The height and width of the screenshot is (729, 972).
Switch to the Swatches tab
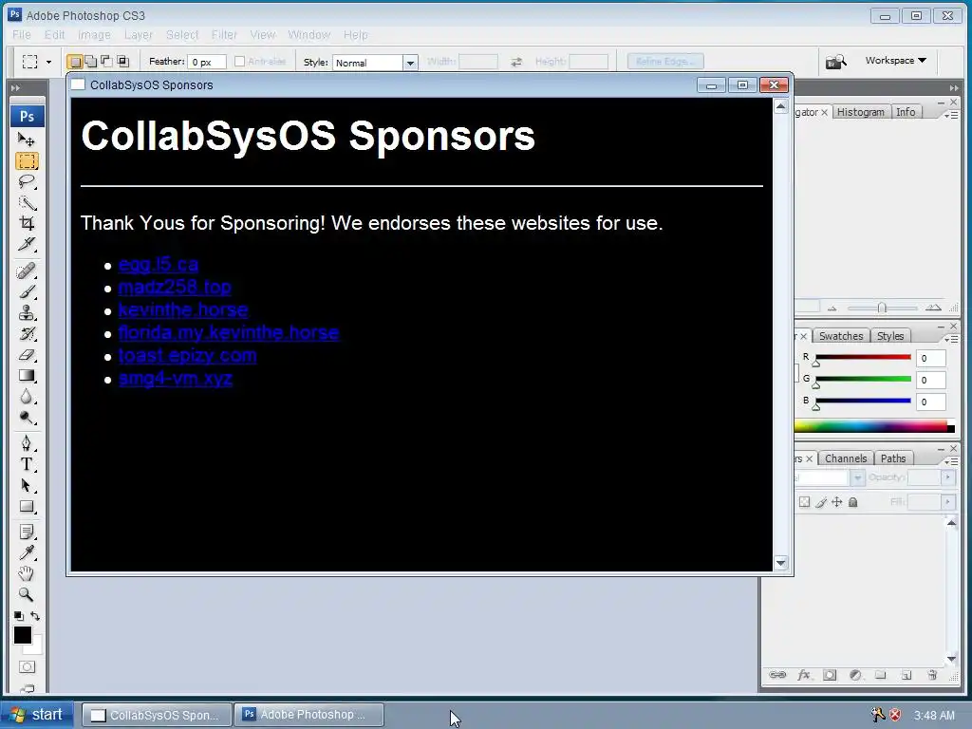[841, 336]
